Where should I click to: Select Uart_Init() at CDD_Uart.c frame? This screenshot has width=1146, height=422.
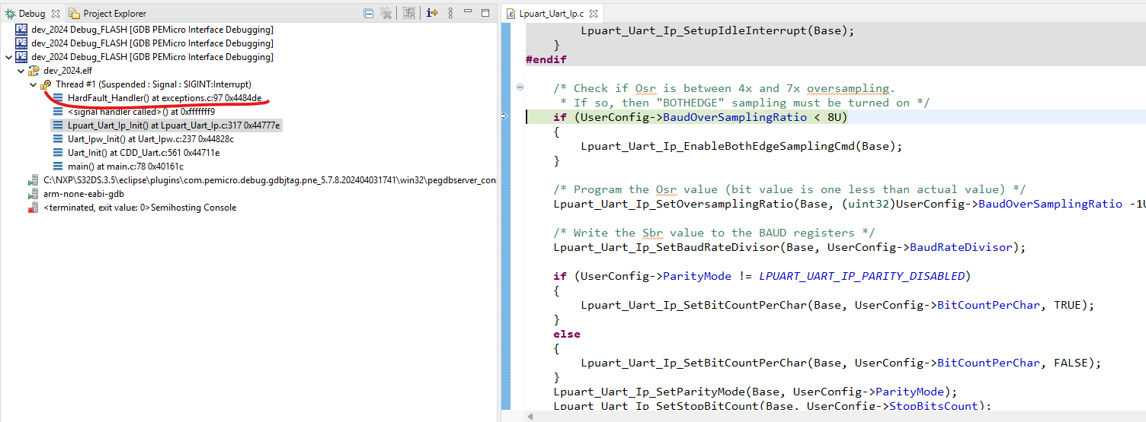(143, 153)
